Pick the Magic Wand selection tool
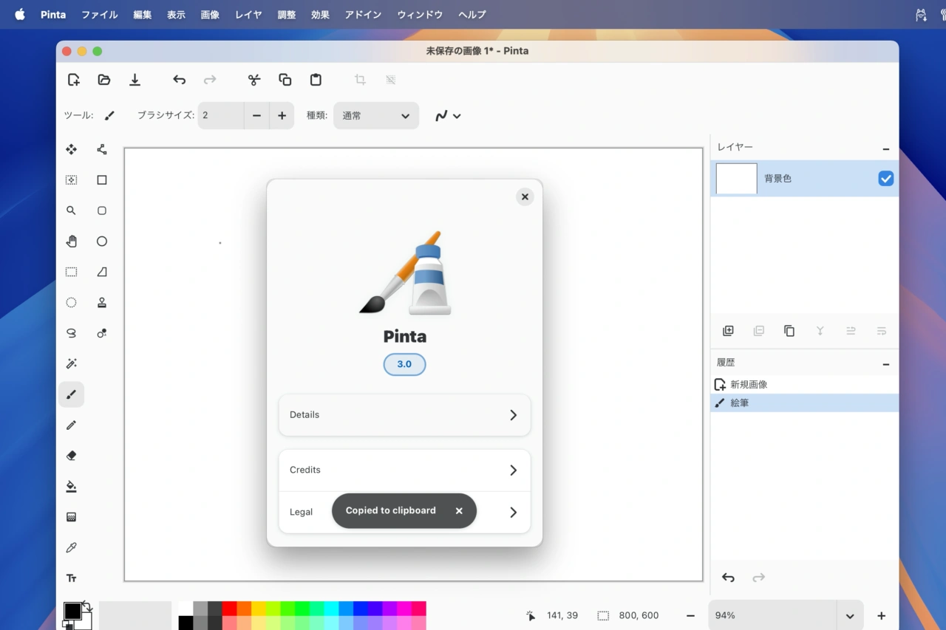This screenshot has width=946, height=630. (x=71, y=363)
